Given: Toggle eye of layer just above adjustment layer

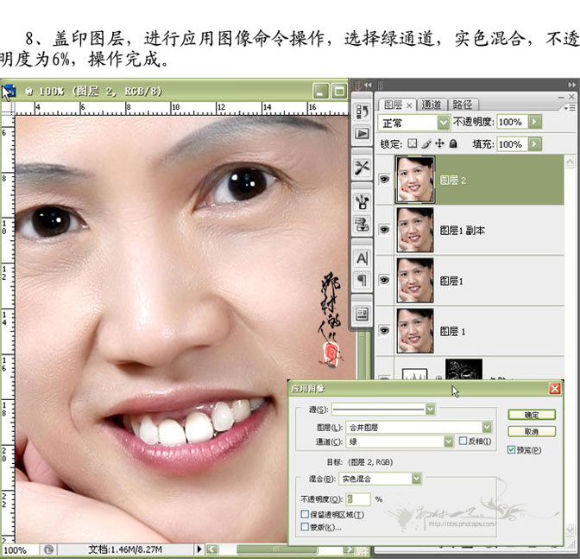Looking at the screenshot, I should pos(384,331).
